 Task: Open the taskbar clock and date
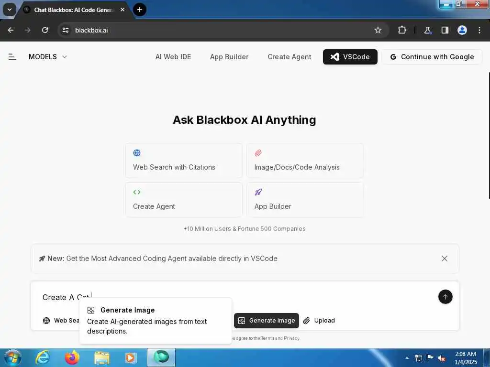(466, 358)
